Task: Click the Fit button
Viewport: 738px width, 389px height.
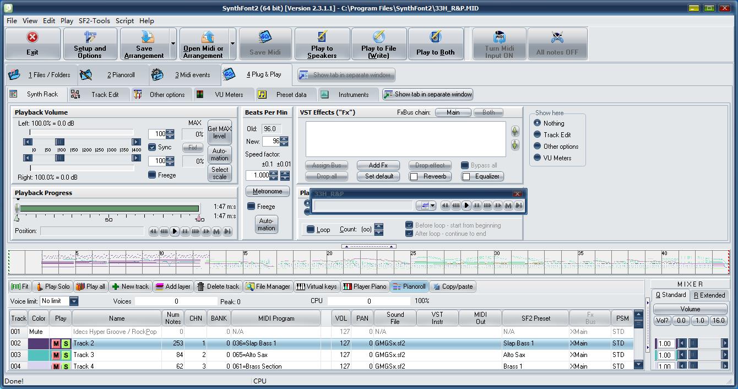Action: pyautogui.click(x=20, y=287)
